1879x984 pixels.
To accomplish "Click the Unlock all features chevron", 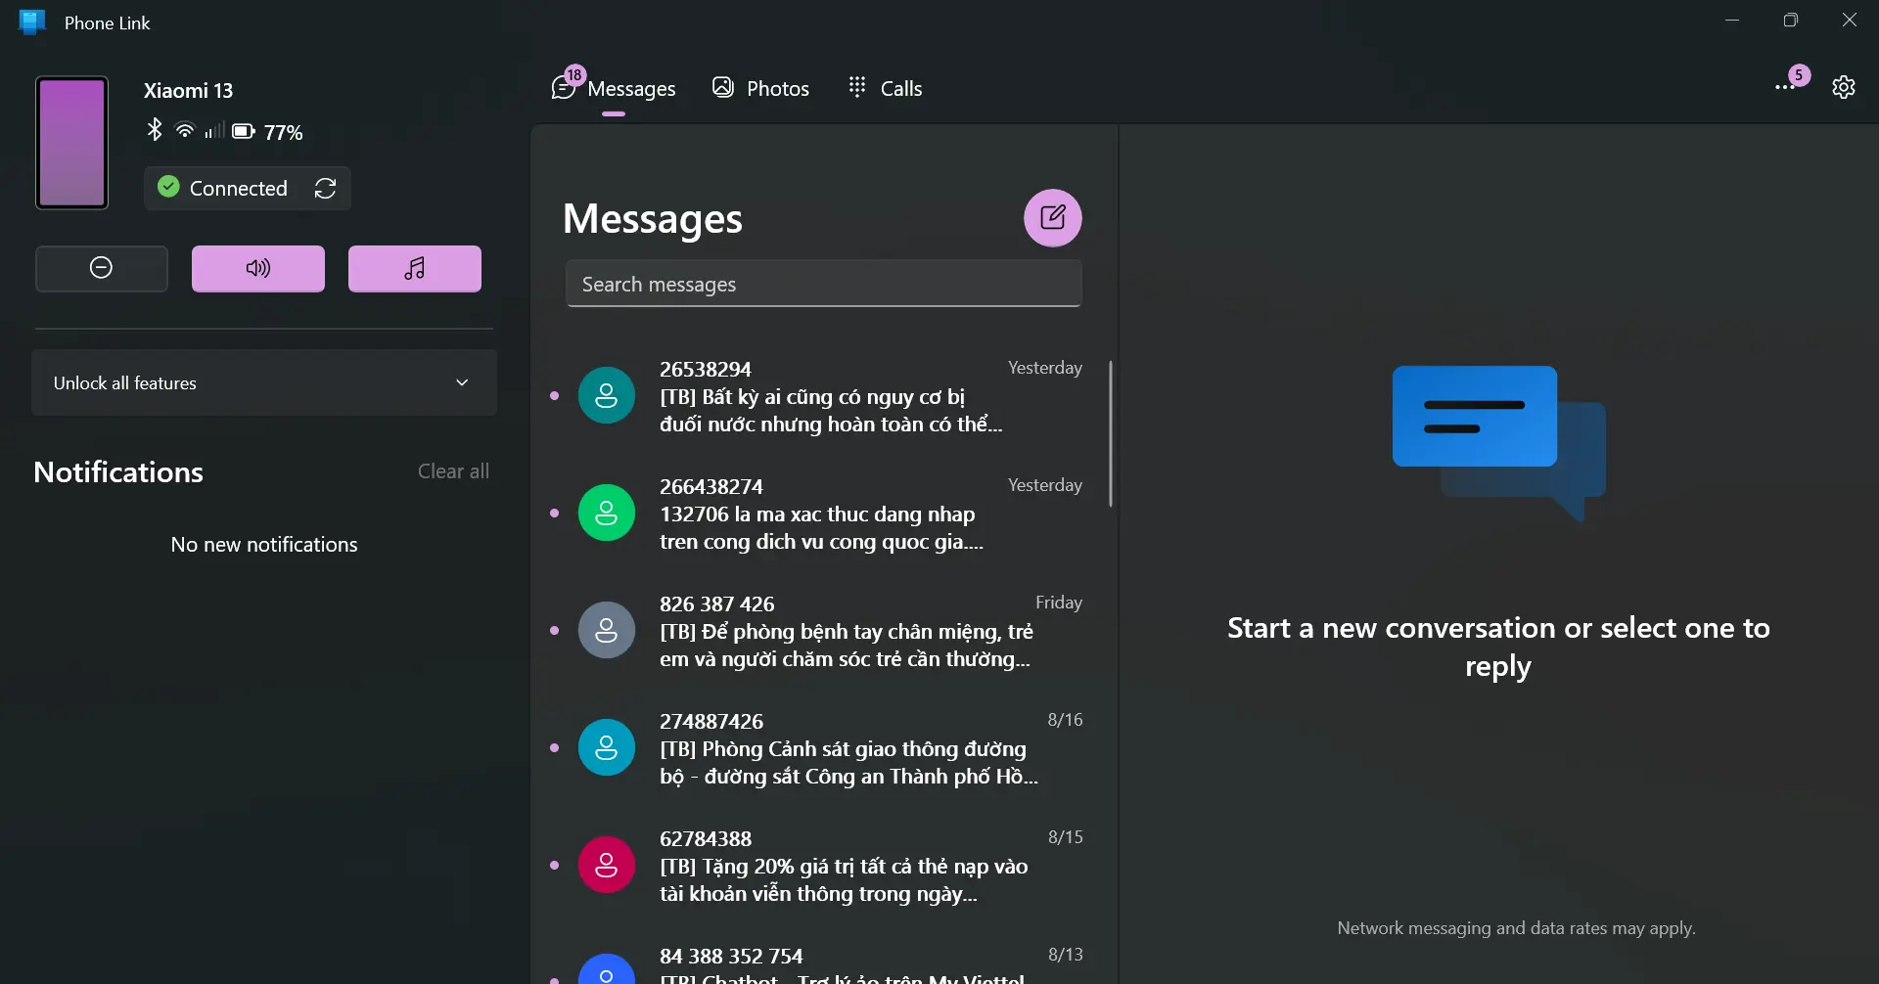I will pos(462,382).
